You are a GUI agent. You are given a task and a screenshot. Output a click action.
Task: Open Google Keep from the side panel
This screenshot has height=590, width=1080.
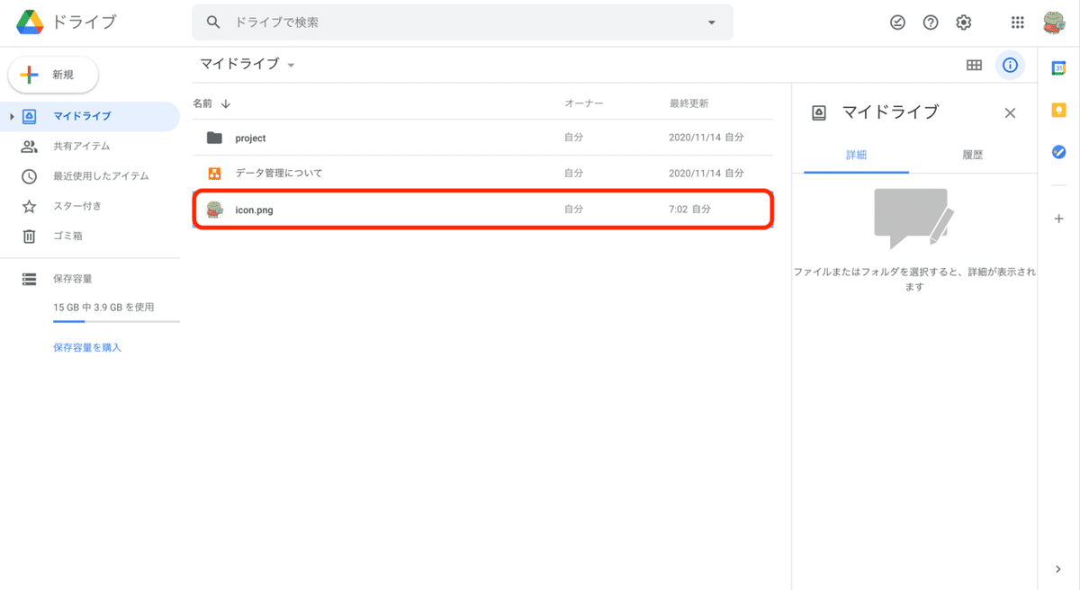pyautogui.click(x=1058, y=109)
